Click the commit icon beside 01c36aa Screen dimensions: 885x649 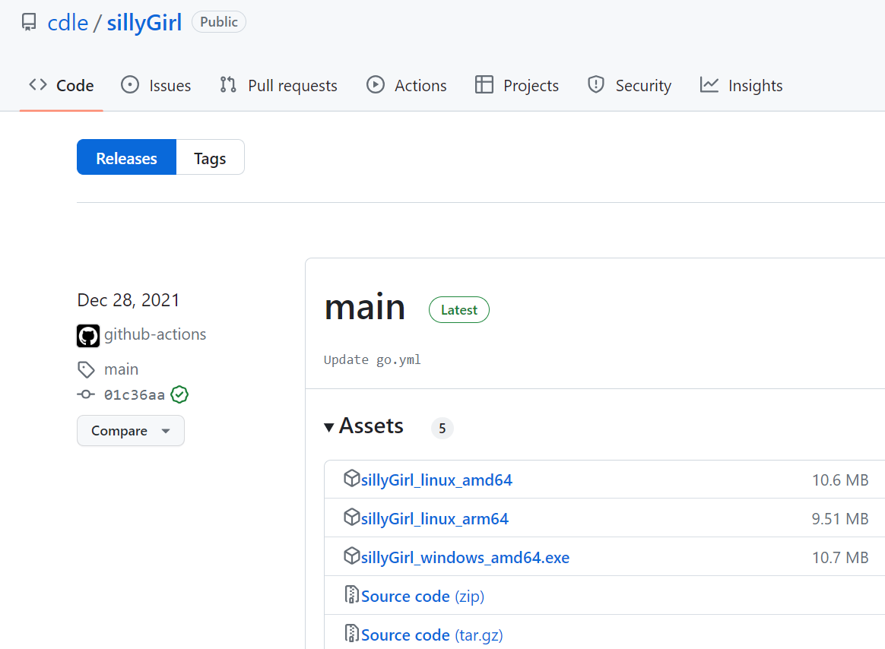point(86,394)
